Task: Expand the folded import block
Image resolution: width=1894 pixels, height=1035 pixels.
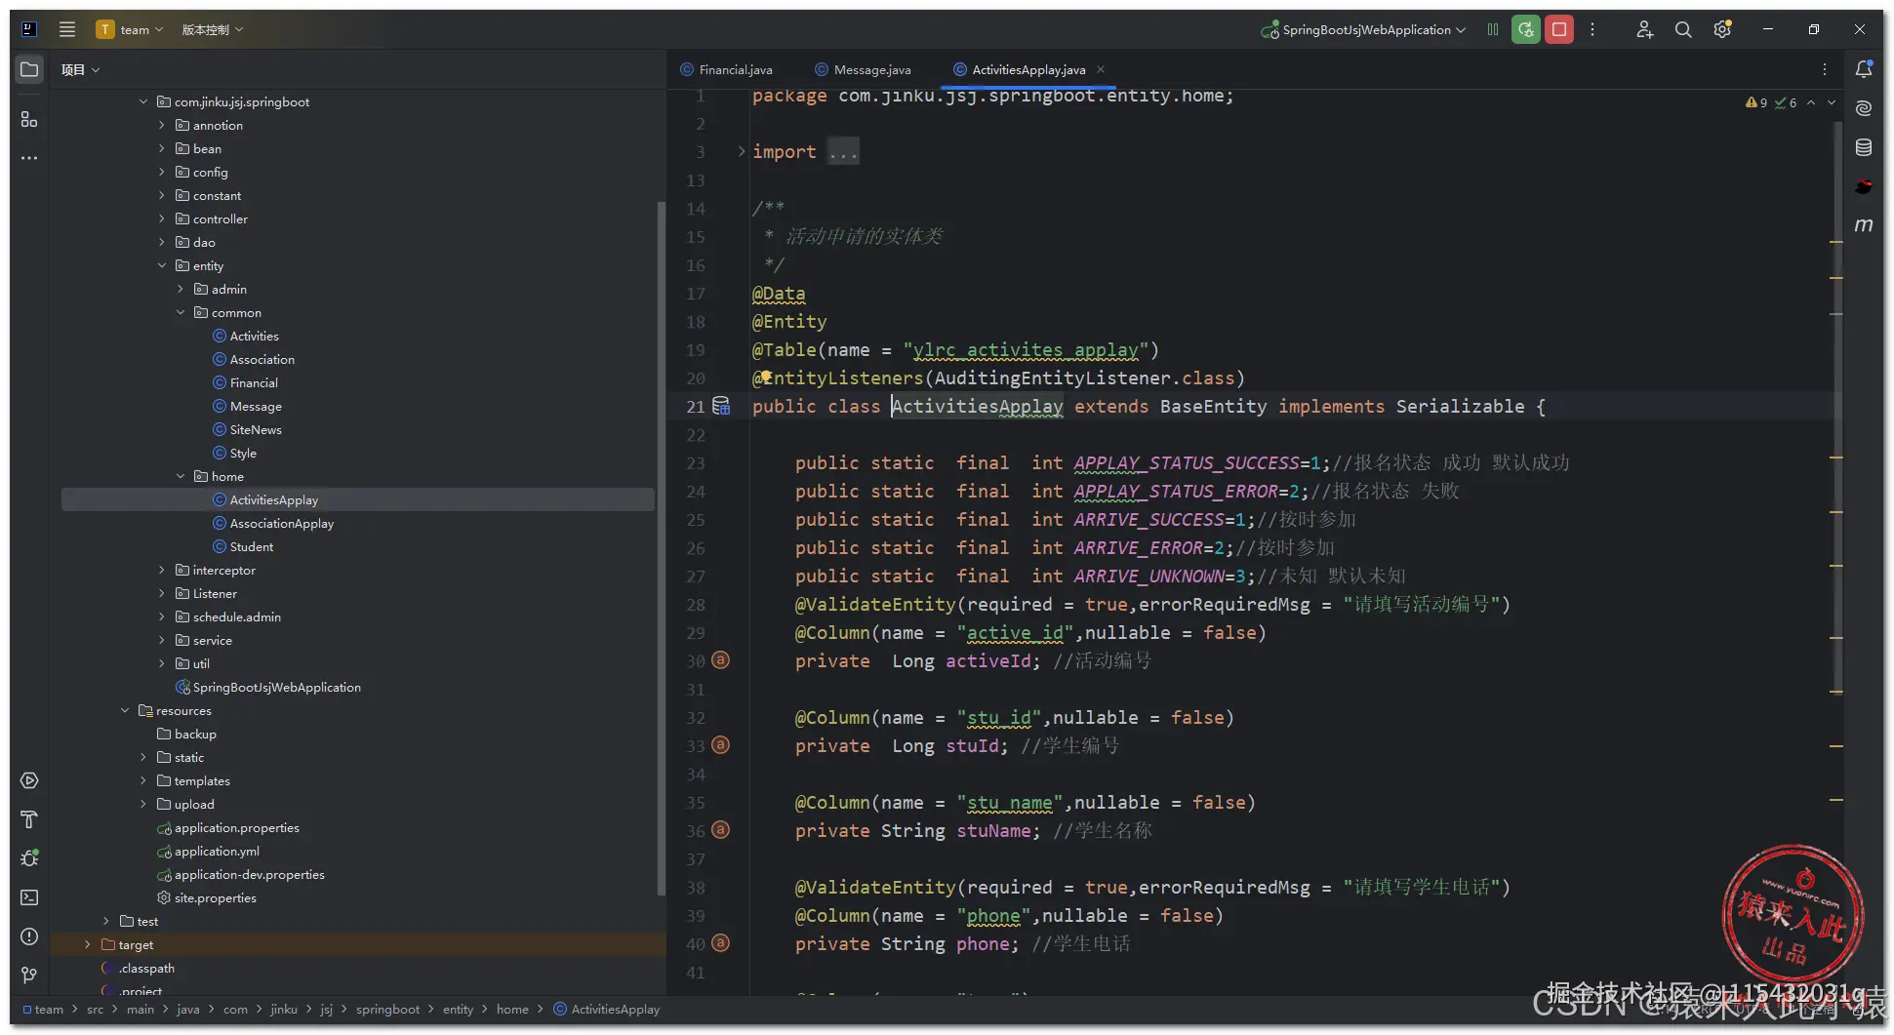Action: coord(742,151)
